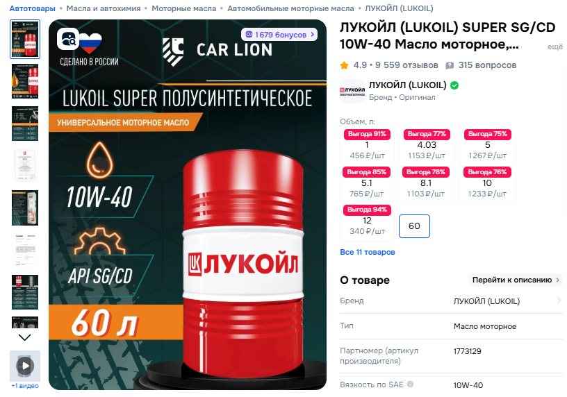Select the 60 liter volume option
The height and width of the screenshot is (397, 567).
pyautogui.click(x=414, y=226)
